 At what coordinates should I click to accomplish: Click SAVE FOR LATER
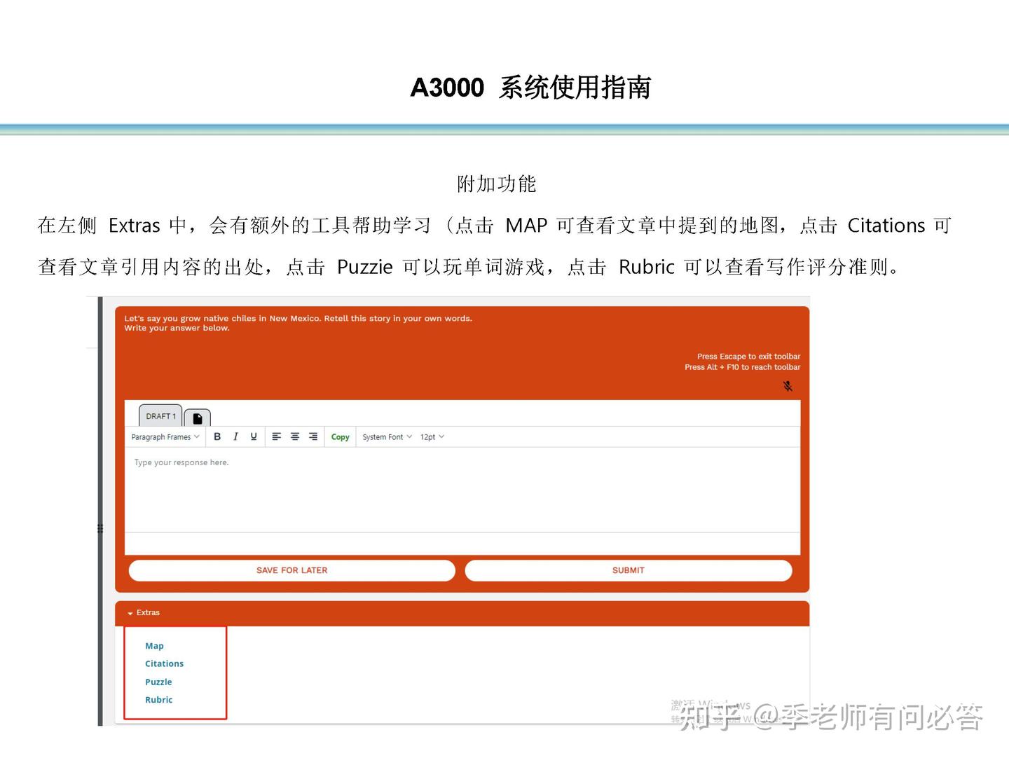click(291, 570)
